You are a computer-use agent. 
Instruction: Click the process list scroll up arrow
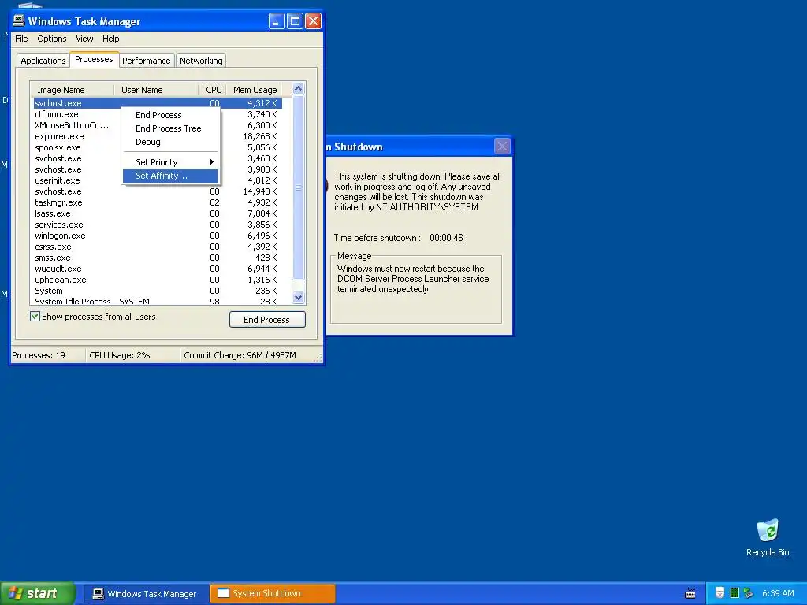(298, 89)
